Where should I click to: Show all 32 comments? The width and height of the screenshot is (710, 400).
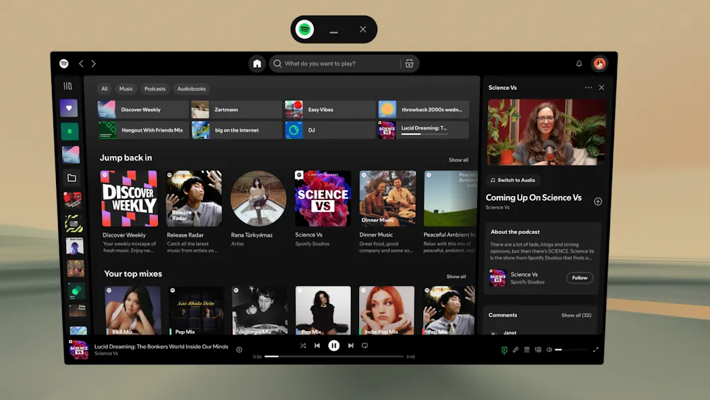[x=576, y=315]
